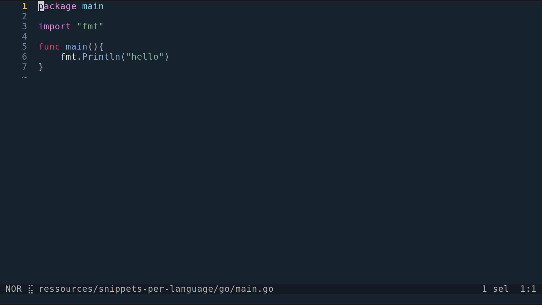This screenshot has height=305, width=542.
Task: Click line number 1 in gutter
Action: (x=25, y=6)
